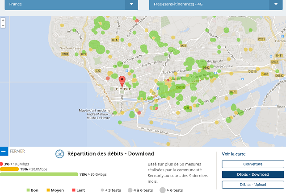The width and height of the screenshot is (286, 194).
Task: Click the Musée d'art moderne André Malraux label
Action: 94,114
